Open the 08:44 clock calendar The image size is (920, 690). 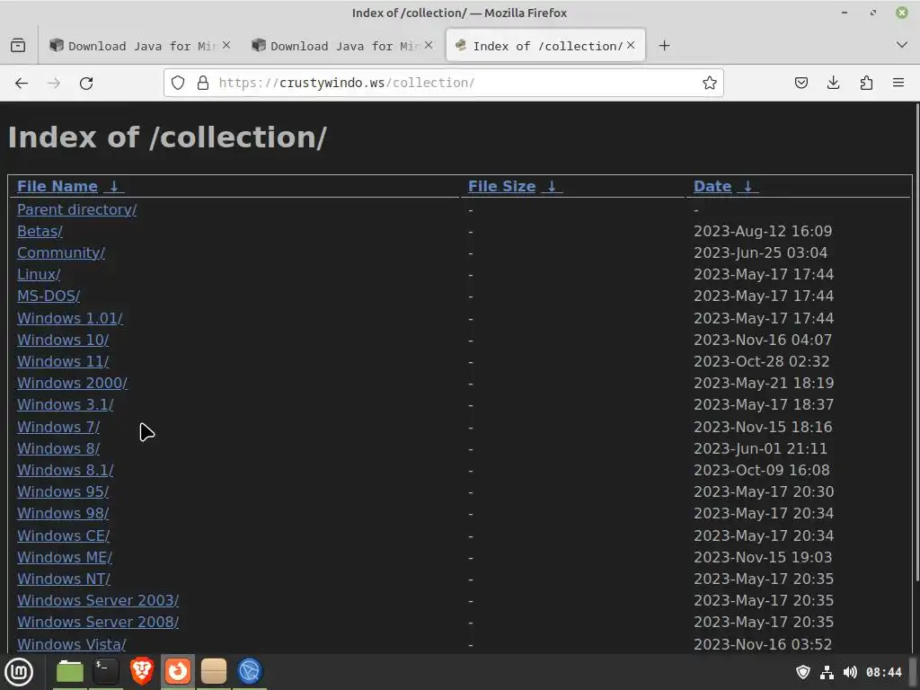click(x=884, y=672)
